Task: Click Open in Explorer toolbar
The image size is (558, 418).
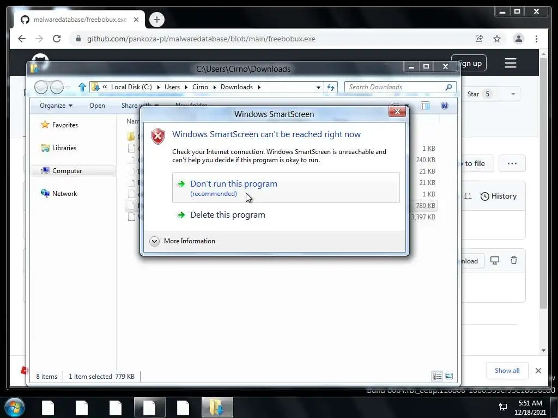Action: coord(97,106)
